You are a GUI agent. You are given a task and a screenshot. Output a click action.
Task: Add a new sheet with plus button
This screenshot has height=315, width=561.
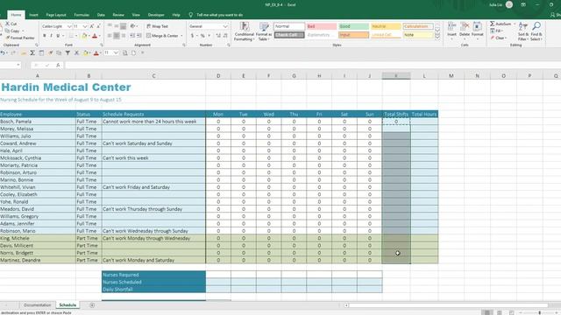pos(92,305)
